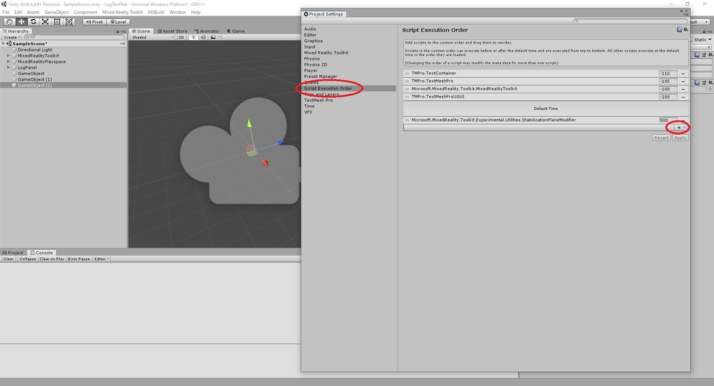This screenshot has width=714, height=386.
Task: Select the Rotate tool
Action: coord(35,21)
